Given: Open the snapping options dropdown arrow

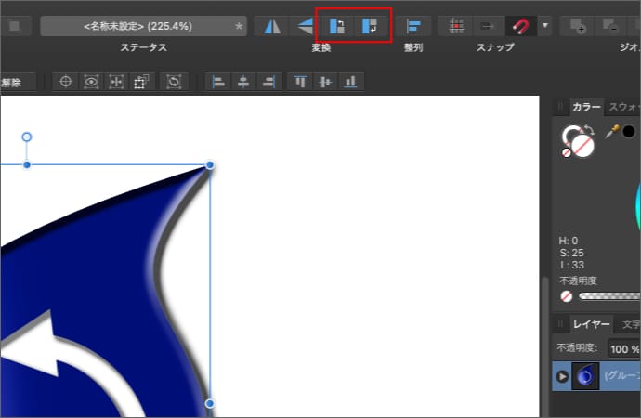Looking at the screenshot, I should [545, 26].
